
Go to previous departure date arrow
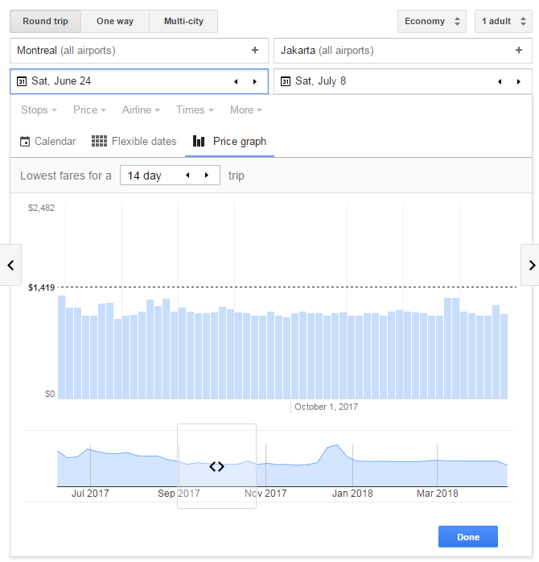click(x=236, y=81)
